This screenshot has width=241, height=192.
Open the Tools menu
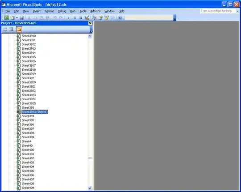coord(83,11)
